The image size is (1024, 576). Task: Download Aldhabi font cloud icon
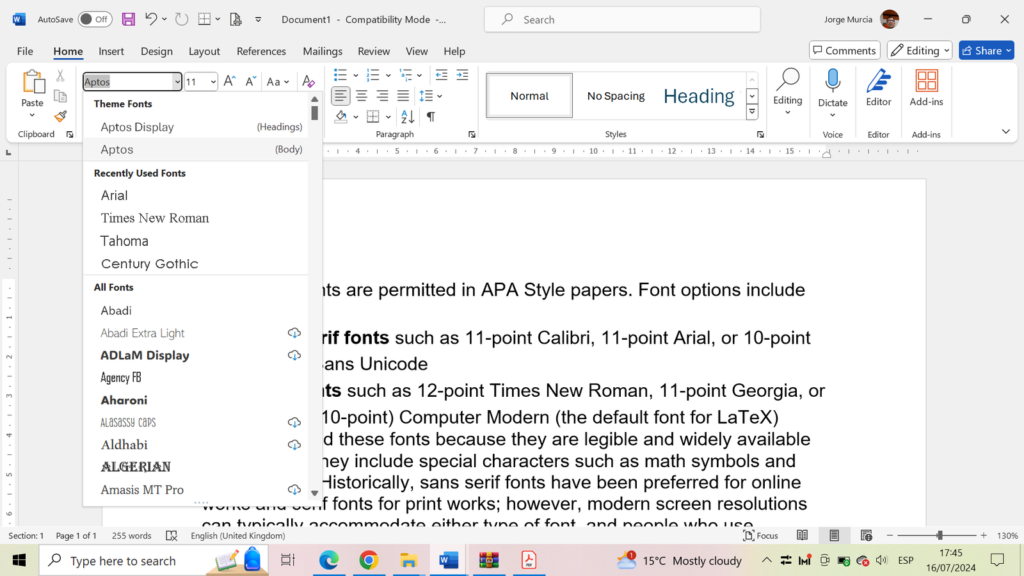coord(294,445)
